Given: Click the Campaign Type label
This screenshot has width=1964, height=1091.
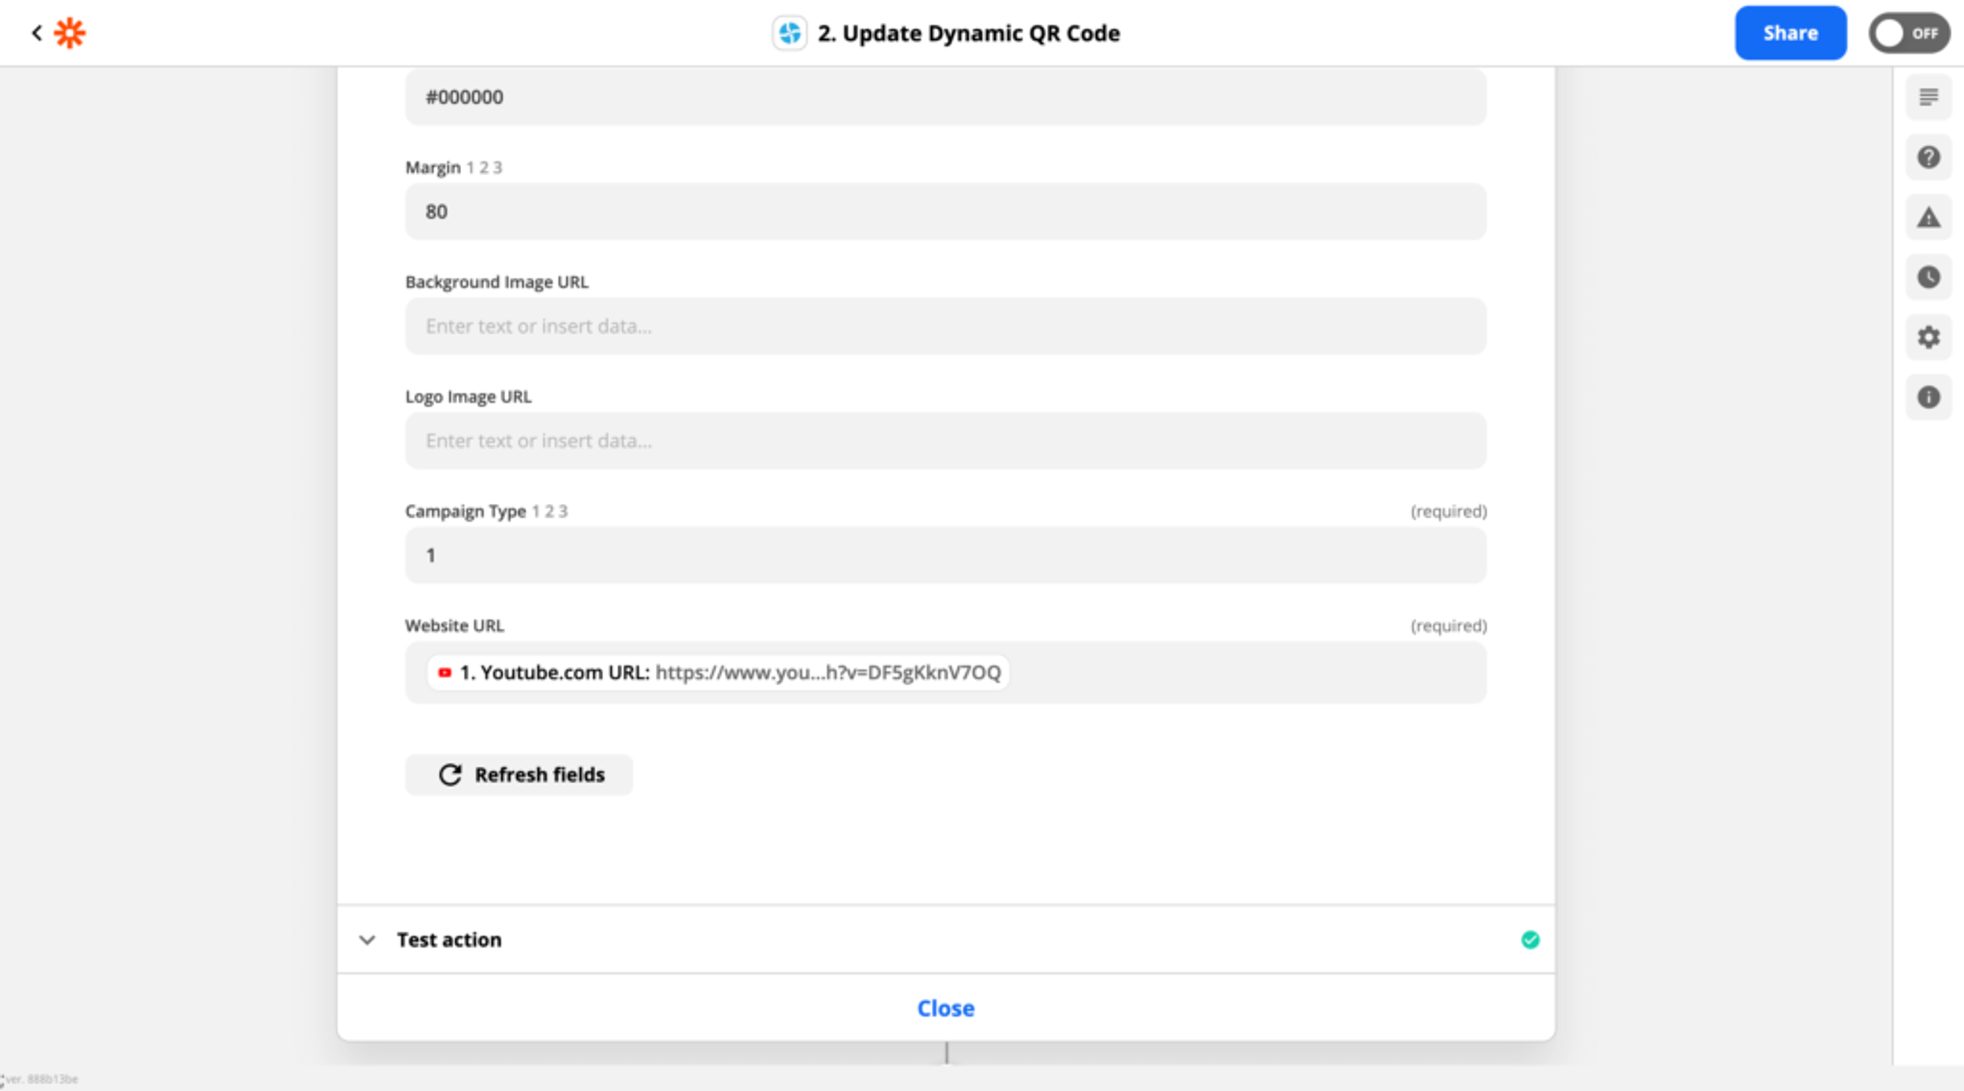Looking at the screenshot, I should click(x=465, y=511).
